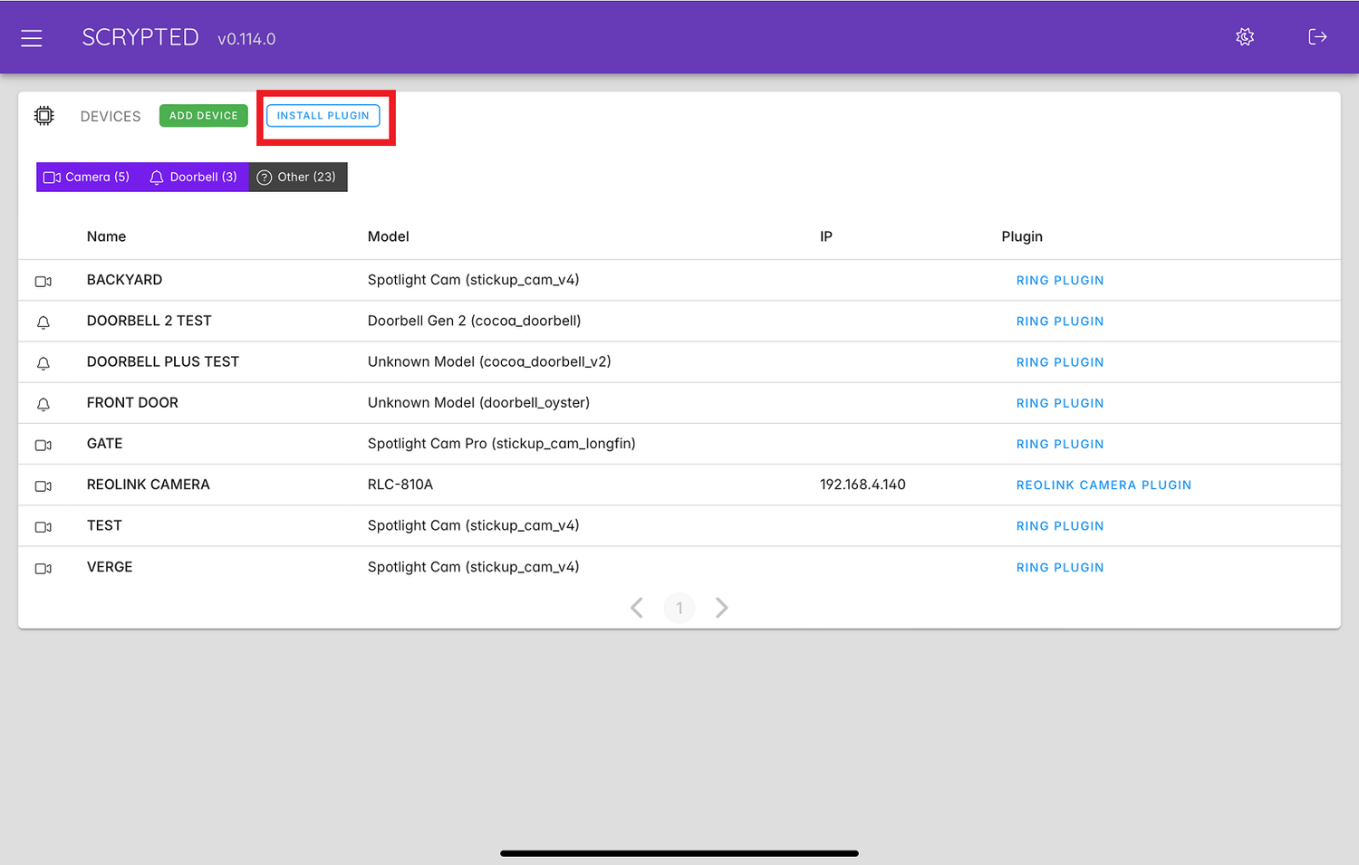
Task: Open the TEST device
Action: click(104, 525)
